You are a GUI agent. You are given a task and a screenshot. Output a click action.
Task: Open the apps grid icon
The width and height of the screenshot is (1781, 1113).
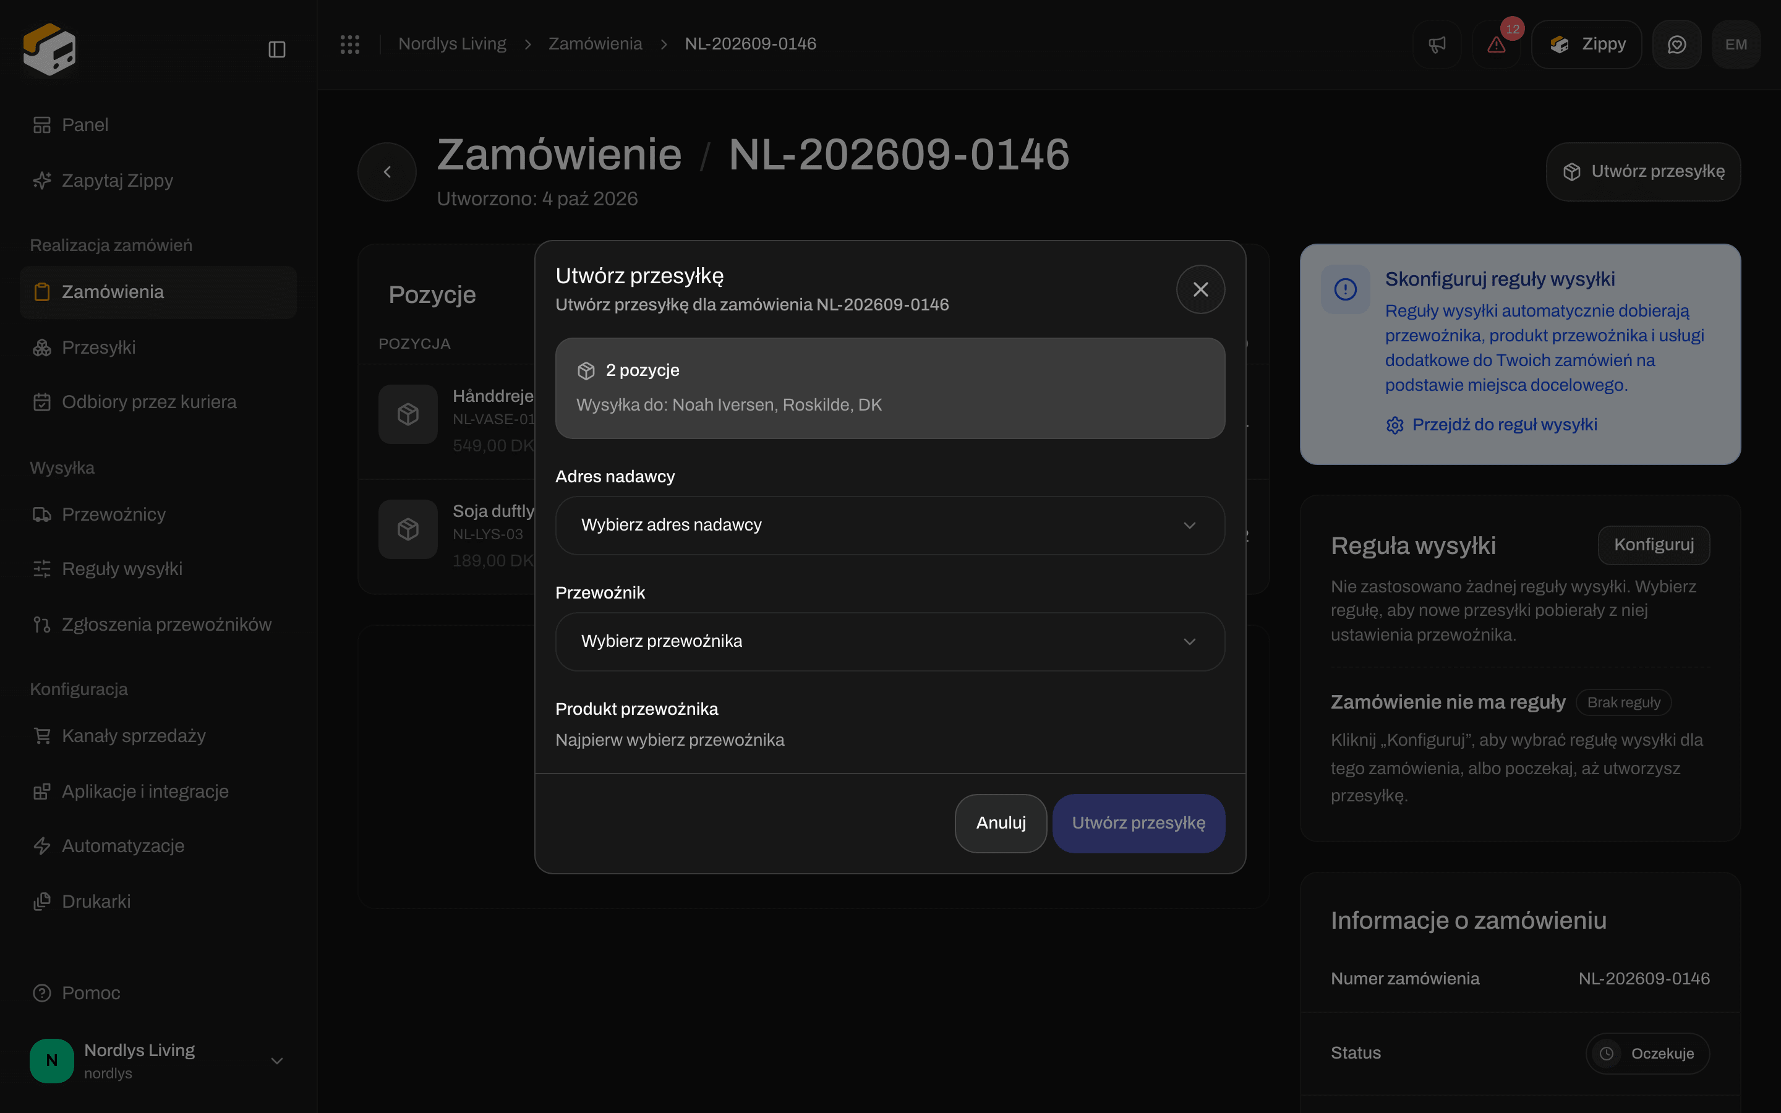pos(349,44)
